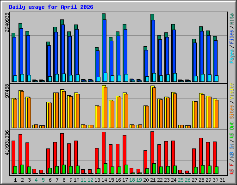
Task: Click the green "Hits" legend label
Action: (x=232, y=19)
